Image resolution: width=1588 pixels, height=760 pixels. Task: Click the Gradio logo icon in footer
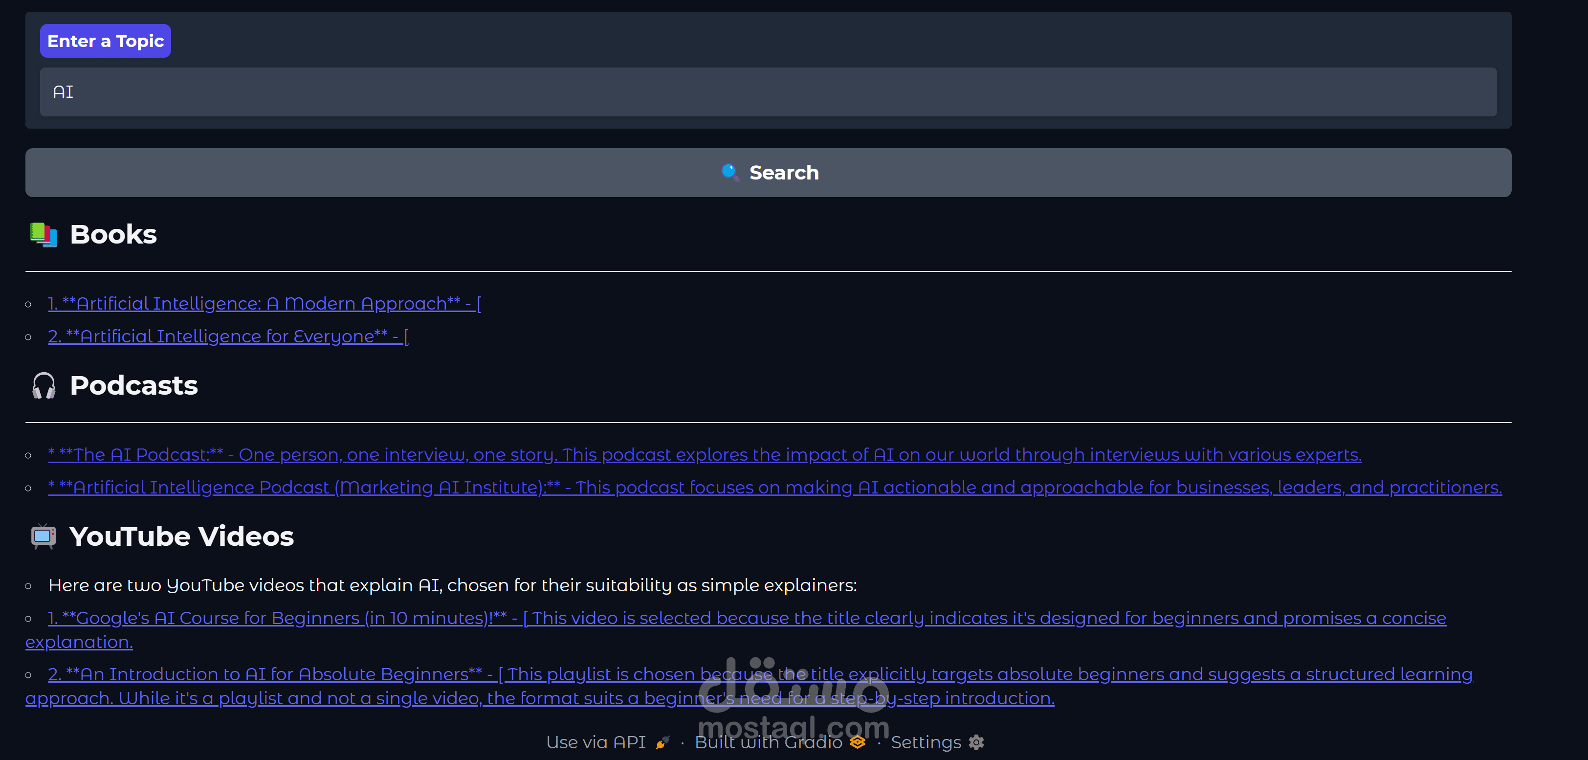point(858,742)
